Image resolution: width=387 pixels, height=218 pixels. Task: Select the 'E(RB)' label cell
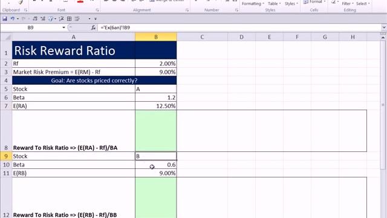pos(74,173)
